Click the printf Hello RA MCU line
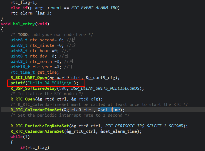 tap(44, 83)
